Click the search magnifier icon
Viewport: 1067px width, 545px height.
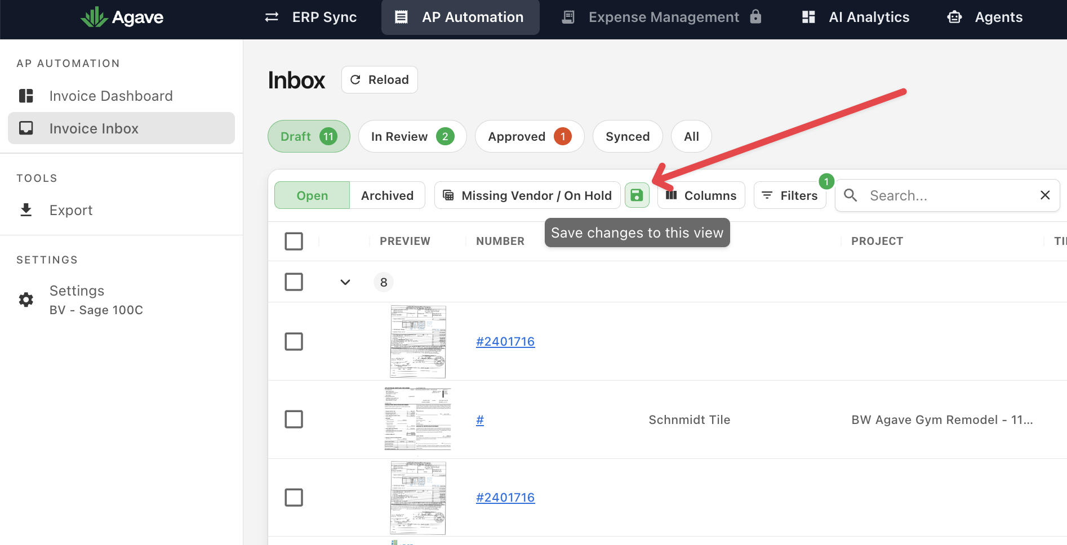tap(851, 195)
